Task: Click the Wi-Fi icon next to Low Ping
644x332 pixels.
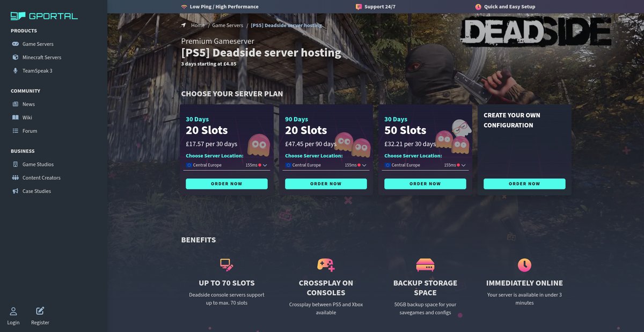Action: point(184,7)
